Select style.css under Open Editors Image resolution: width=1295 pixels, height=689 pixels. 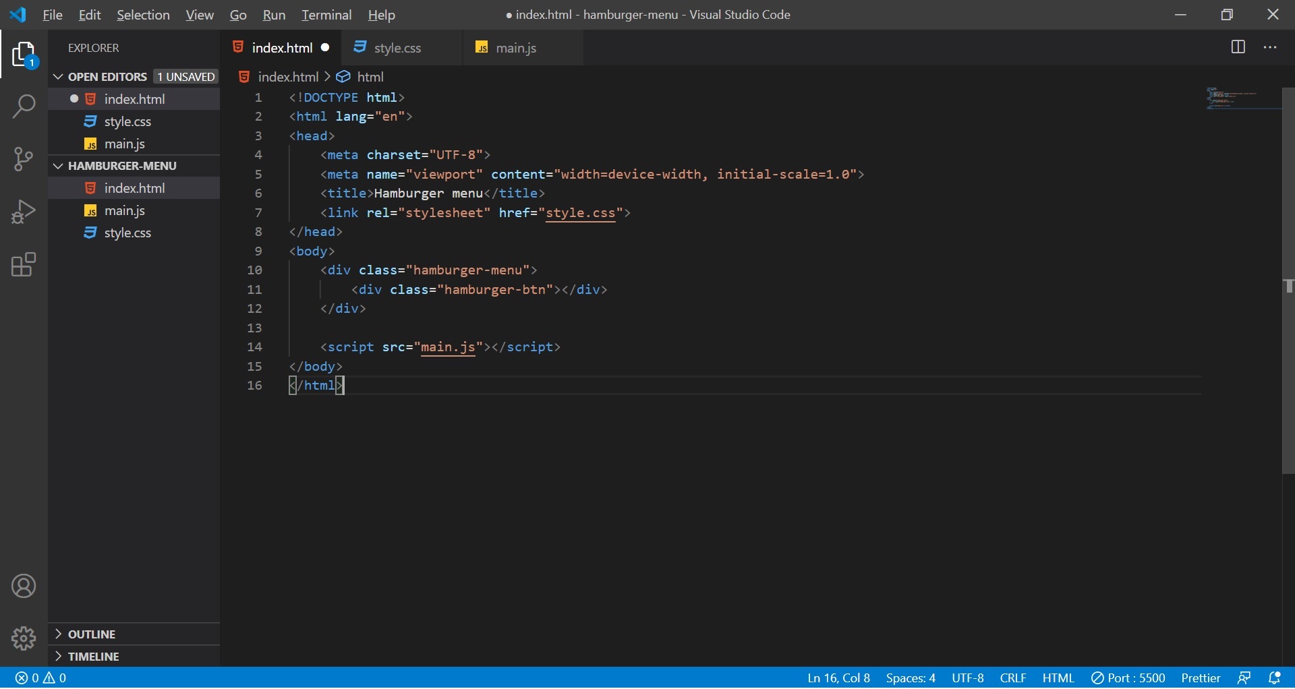pyautogui.click(x=134, y=121)
